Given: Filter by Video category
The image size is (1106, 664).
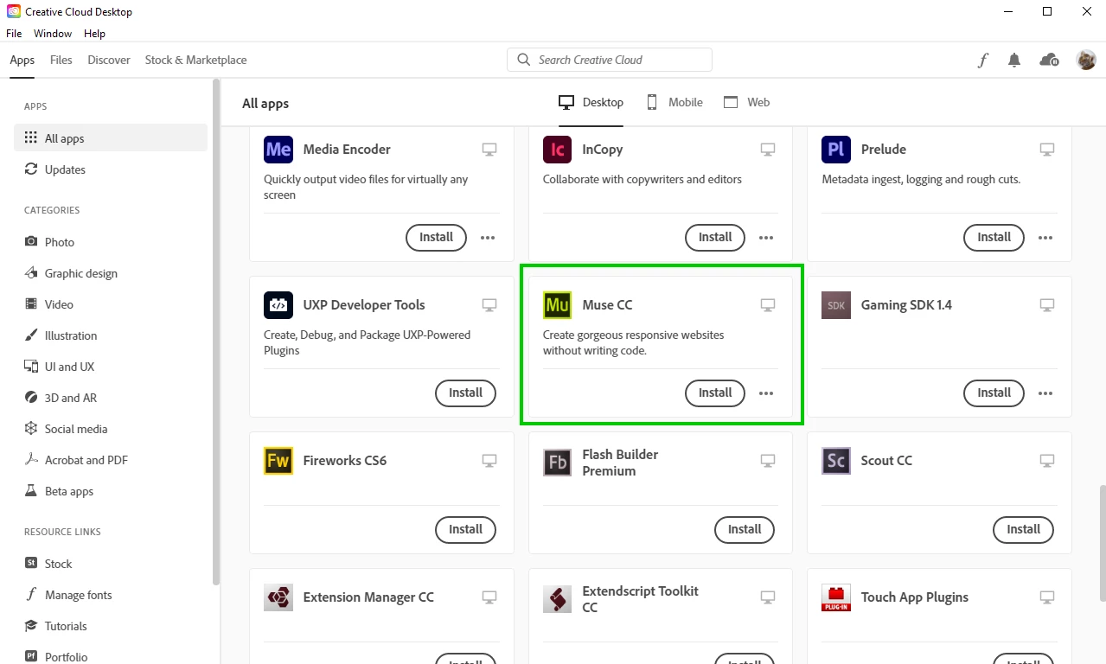Looking at the screenshot, I should point(111,304).
